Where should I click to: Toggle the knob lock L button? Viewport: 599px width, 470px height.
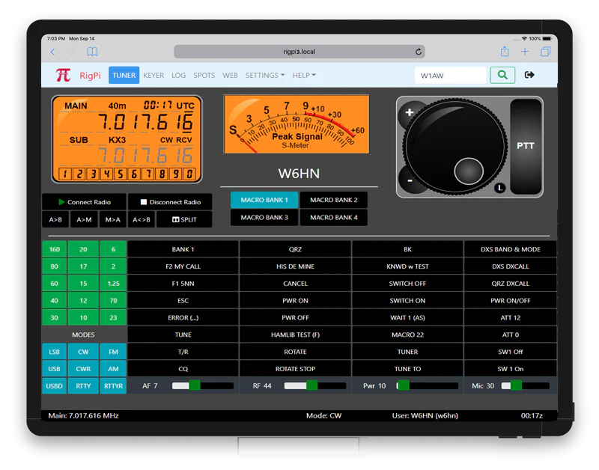click(499, 187)
